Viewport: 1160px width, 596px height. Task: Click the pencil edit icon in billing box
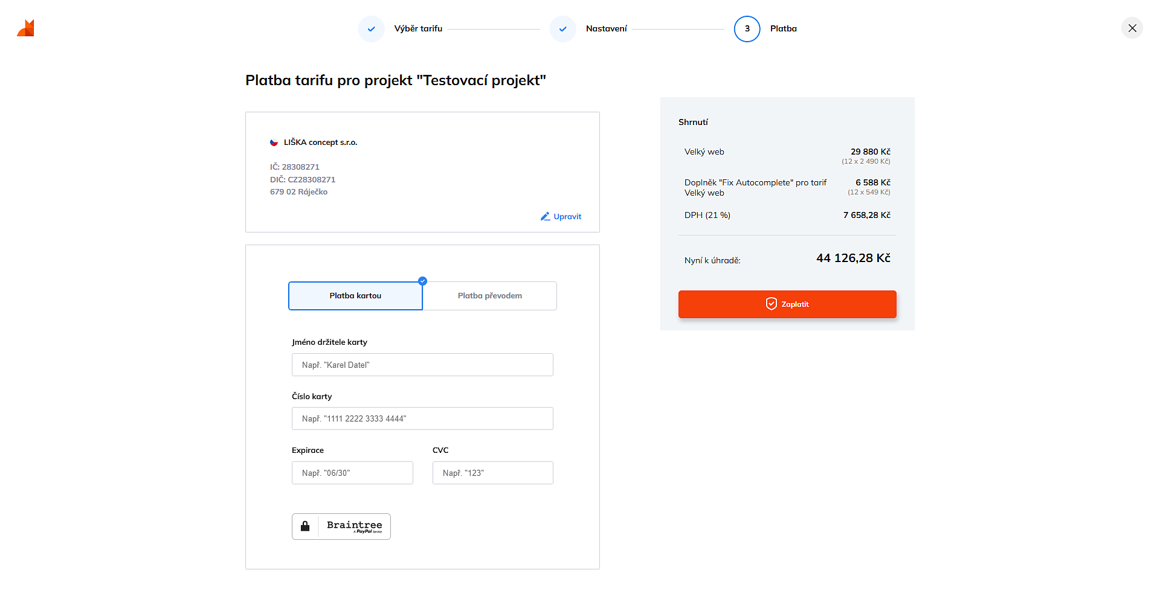(545, 216)
